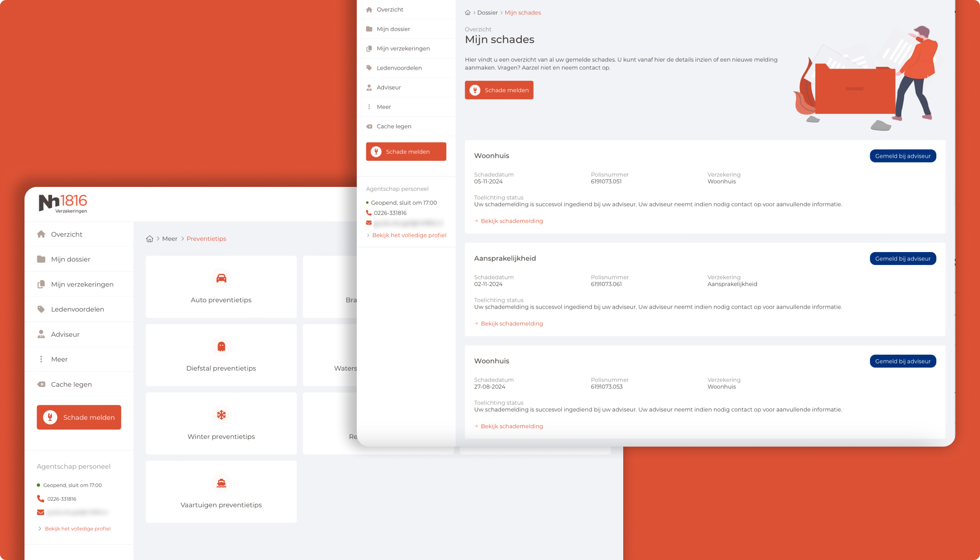Click home icon in Preventietips breadcrumb
Image resolution: width=980 pixels, height=560 pixels.
[x=150, y=239]
